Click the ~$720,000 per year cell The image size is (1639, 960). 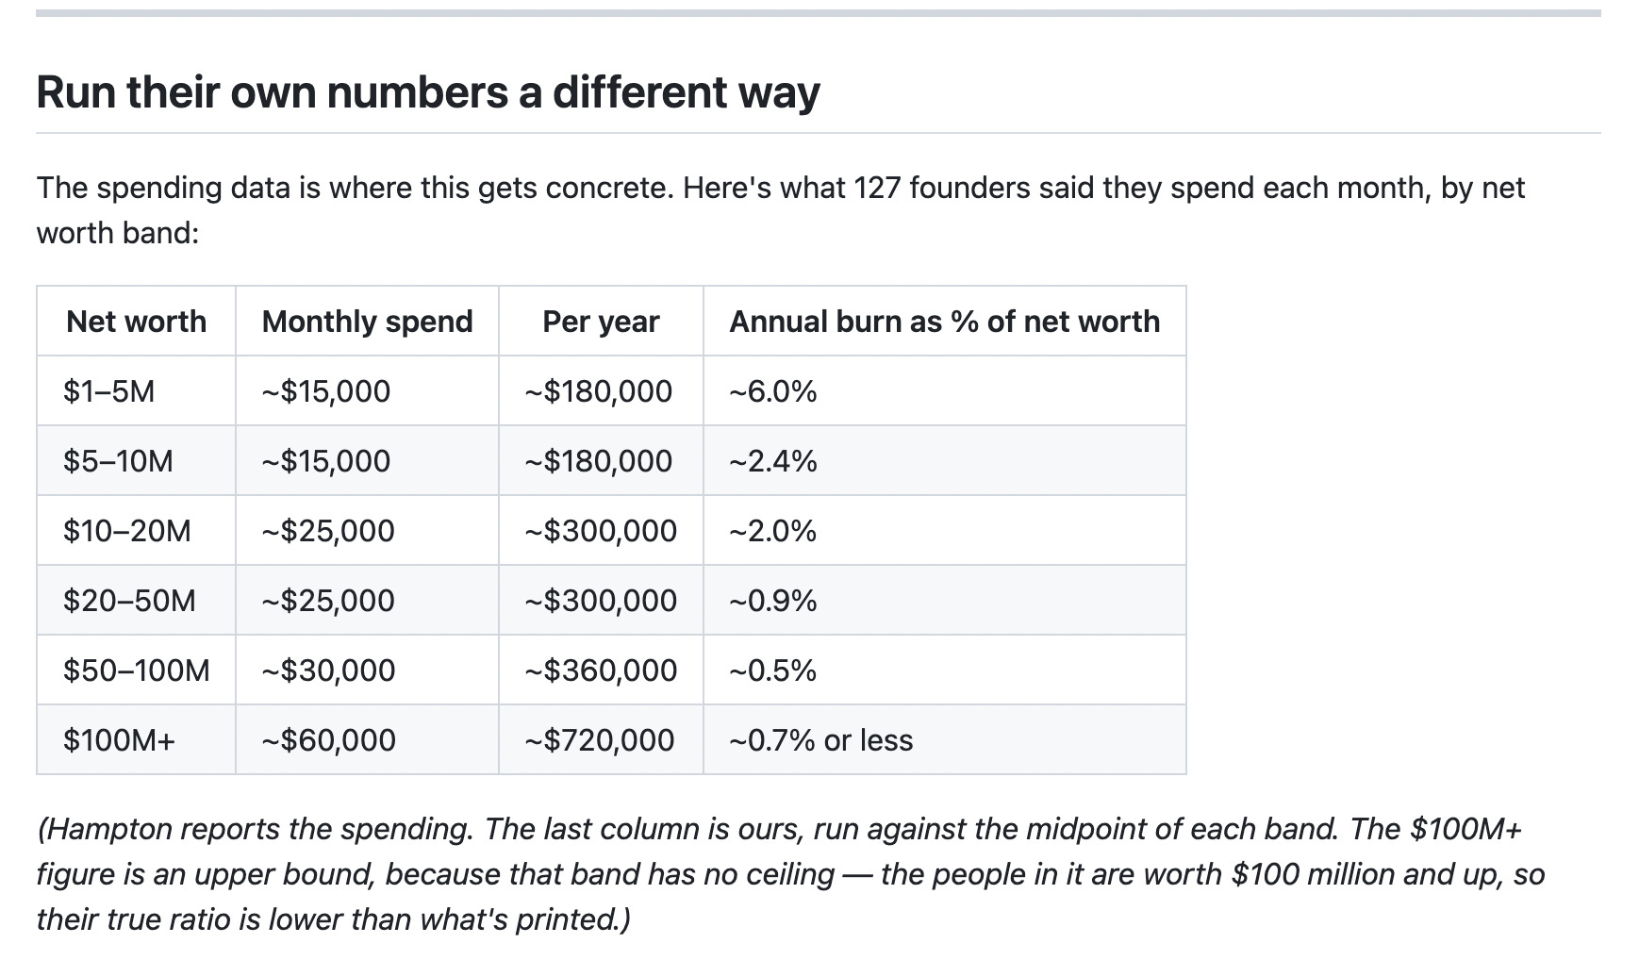point(601,739)
